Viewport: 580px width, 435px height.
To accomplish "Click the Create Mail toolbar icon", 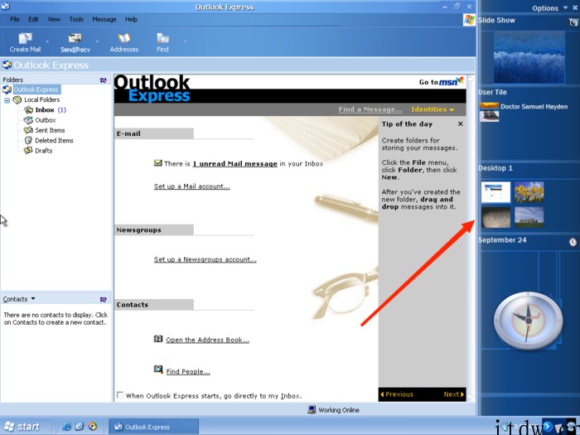I will (x=25, y=39).
